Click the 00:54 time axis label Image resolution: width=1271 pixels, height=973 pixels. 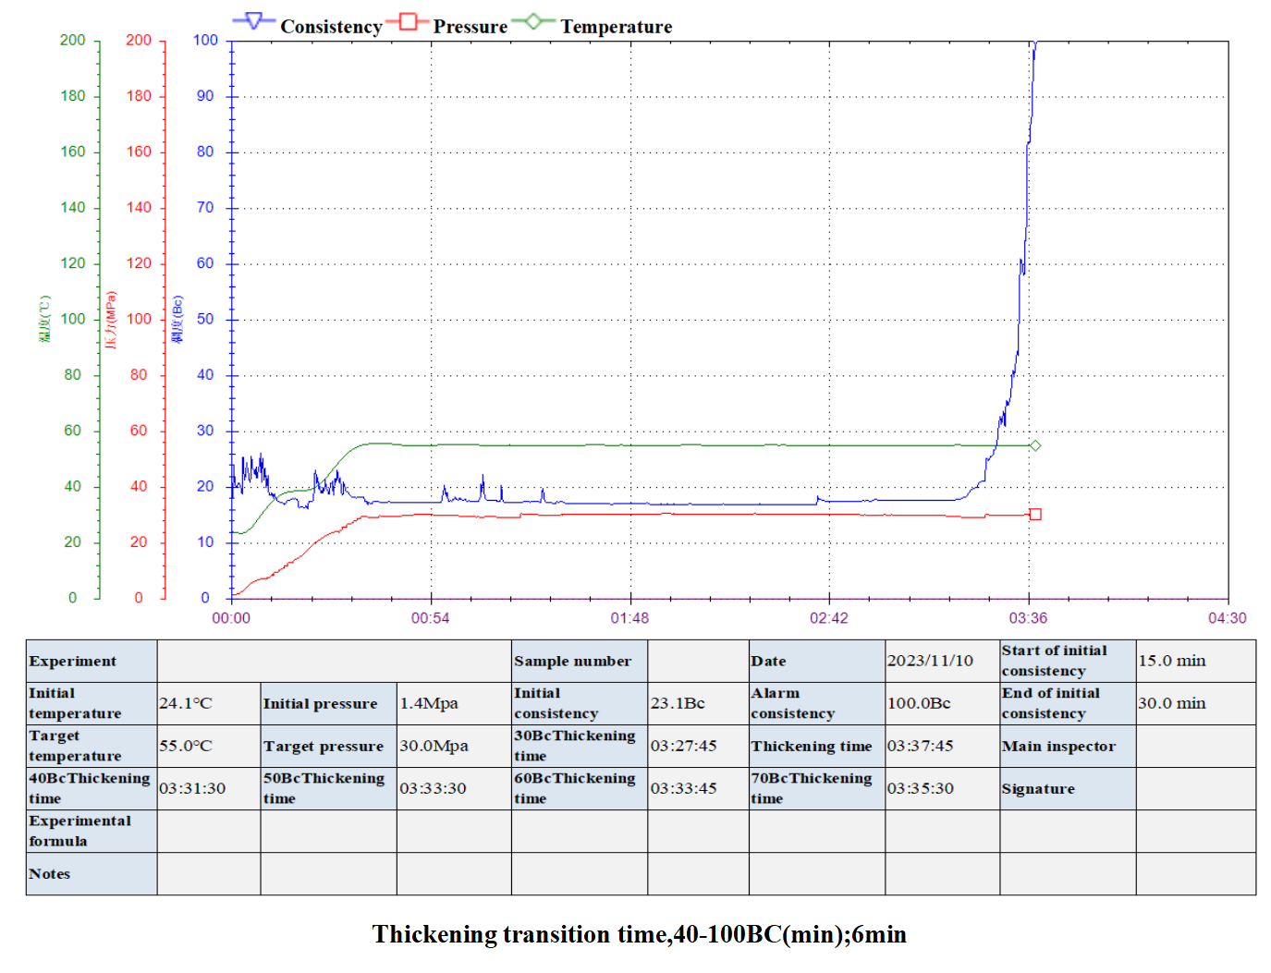(x=430, y=618)
